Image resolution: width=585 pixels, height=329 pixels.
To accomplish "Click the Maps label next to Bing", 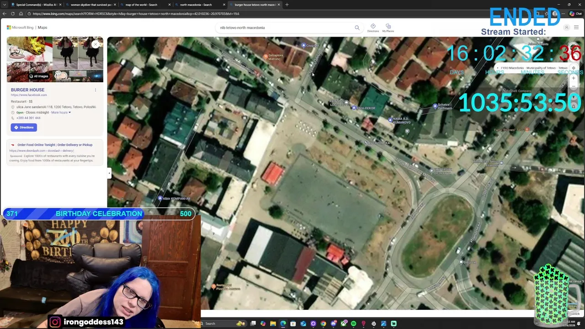I will pos(43,27).
